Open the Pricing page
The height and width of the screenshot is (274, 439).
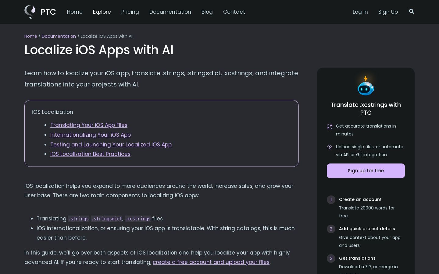(130, 12)
